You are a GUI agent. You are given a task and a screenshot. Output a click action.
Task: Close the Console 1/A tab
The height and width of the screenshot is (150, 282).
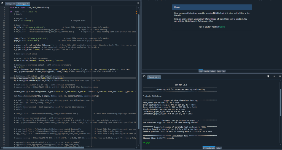159,77
